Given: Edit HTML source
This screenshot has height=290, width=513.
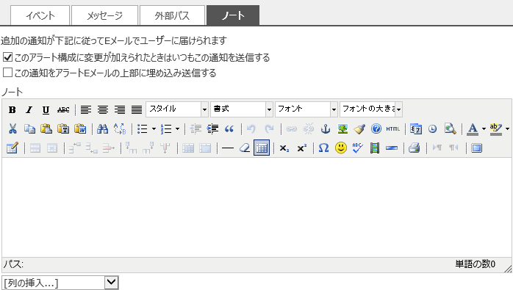Looking at the screenshot, I should click(x=393, y=128).
